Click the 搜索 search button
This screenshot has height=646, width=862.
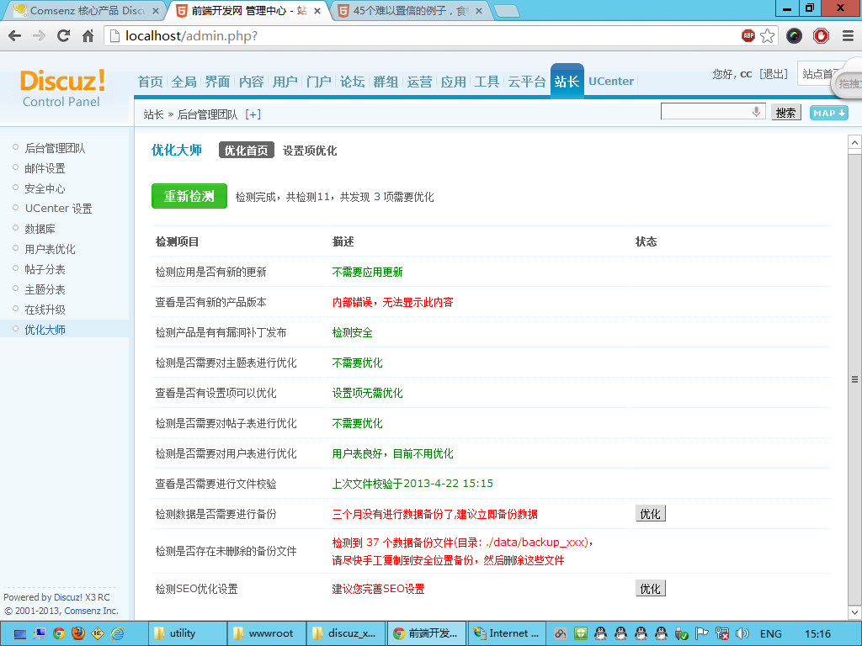(x=785, y=113)
